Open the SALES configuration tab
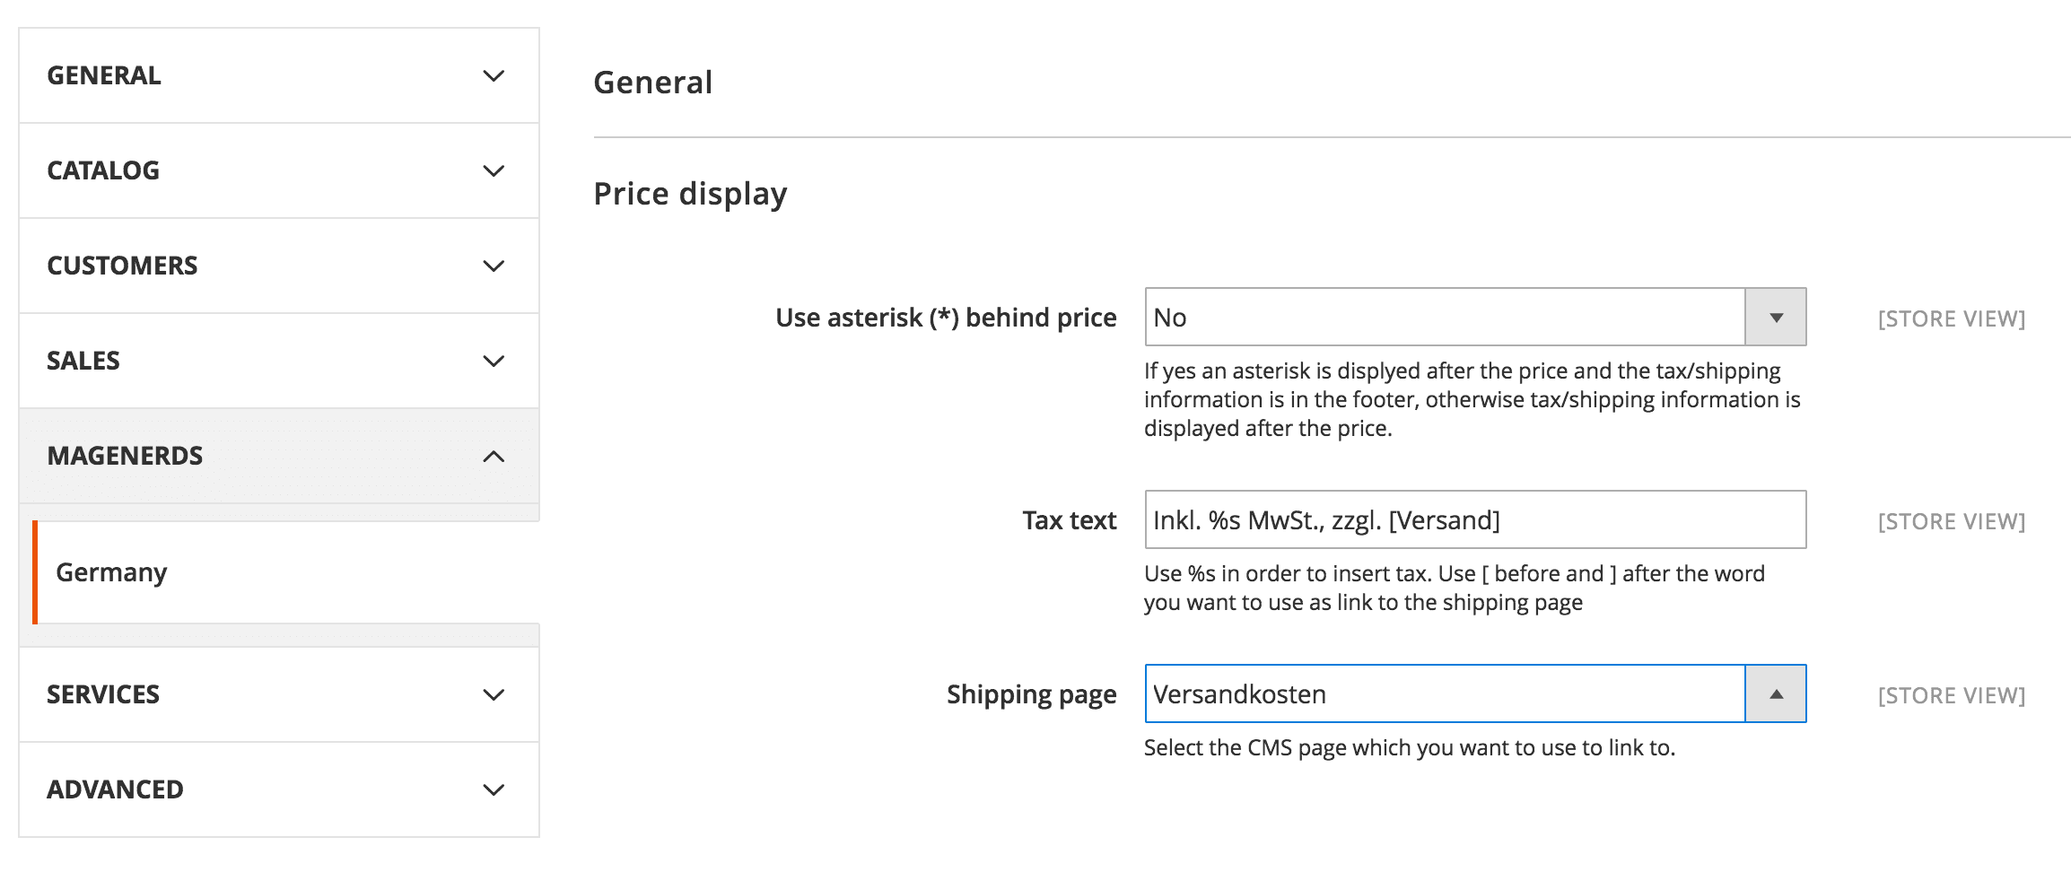The height and width of the screenshot is (872, 2071). pyautogui.click(x=83, y=361)
